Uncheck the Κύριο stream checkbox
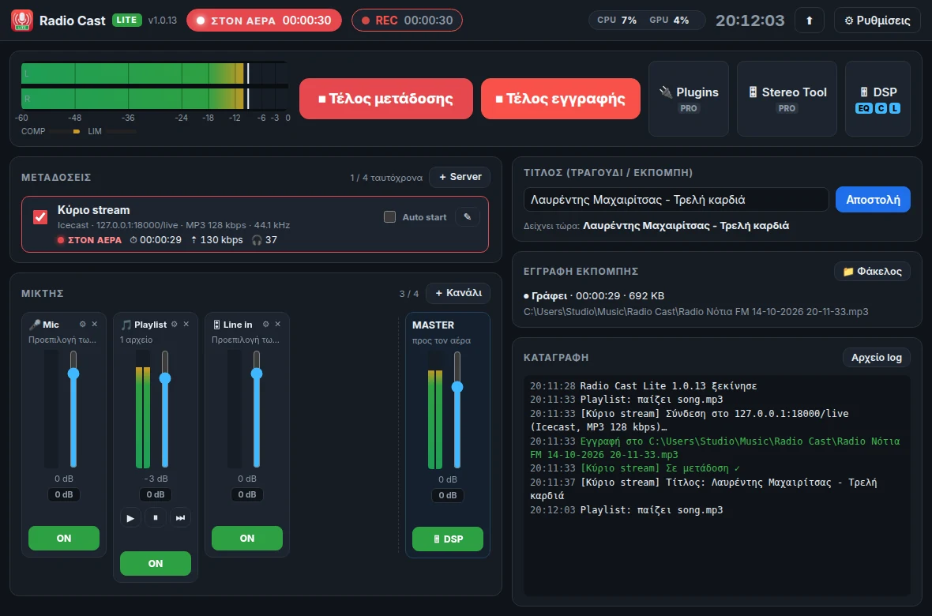932x616 pixels. 40,217
